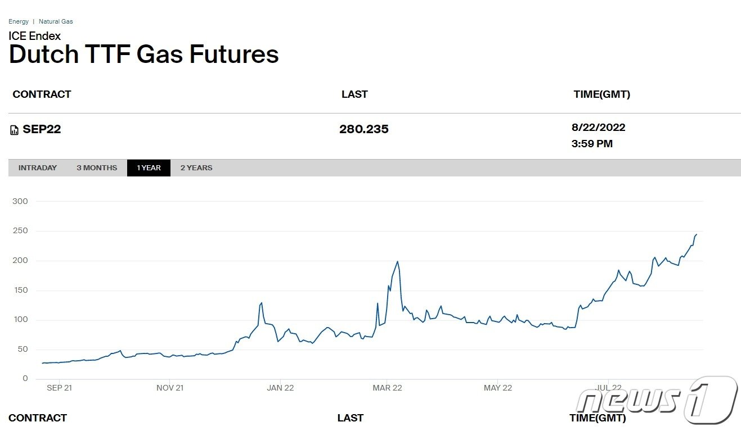This screenshot has height=431, width=741.
Task: Click the ICE Endex label
Action: pos(35,36)
